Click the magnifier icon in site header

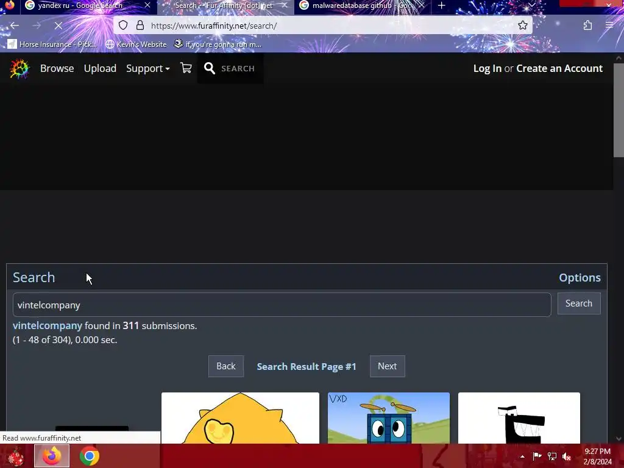click(210, 68)
